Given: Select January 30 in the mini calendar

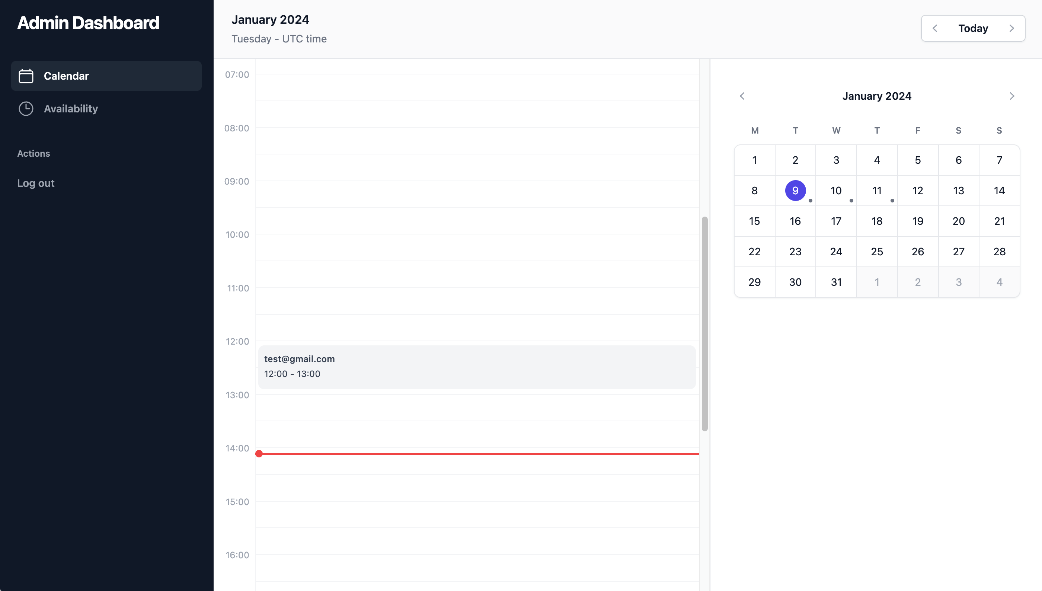Looking at the screenshot, I should point(795,282).
